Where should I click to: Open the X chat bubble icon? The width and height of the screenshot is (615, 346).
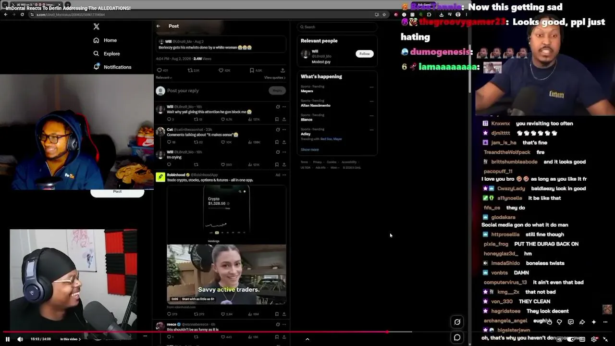[x=457, y=337]
